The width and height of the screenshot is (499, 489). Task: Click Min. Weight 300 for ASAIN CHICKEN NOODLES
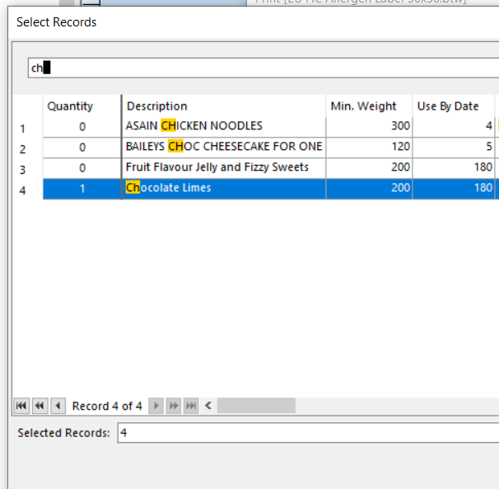[369, 126]
